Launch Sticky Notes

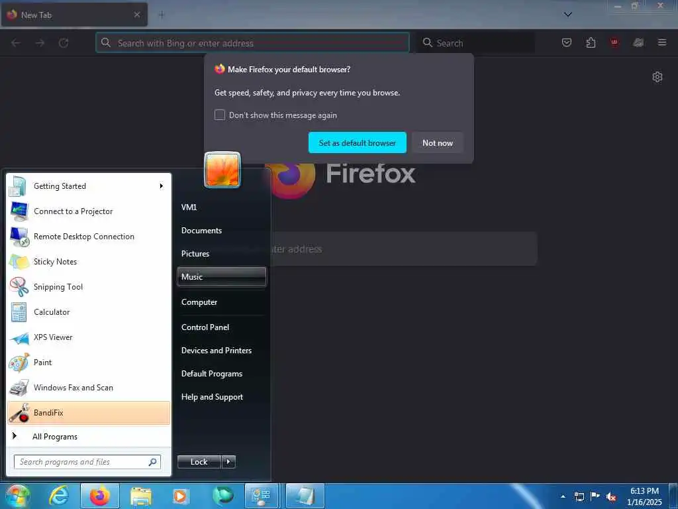[x=89, y=261]
